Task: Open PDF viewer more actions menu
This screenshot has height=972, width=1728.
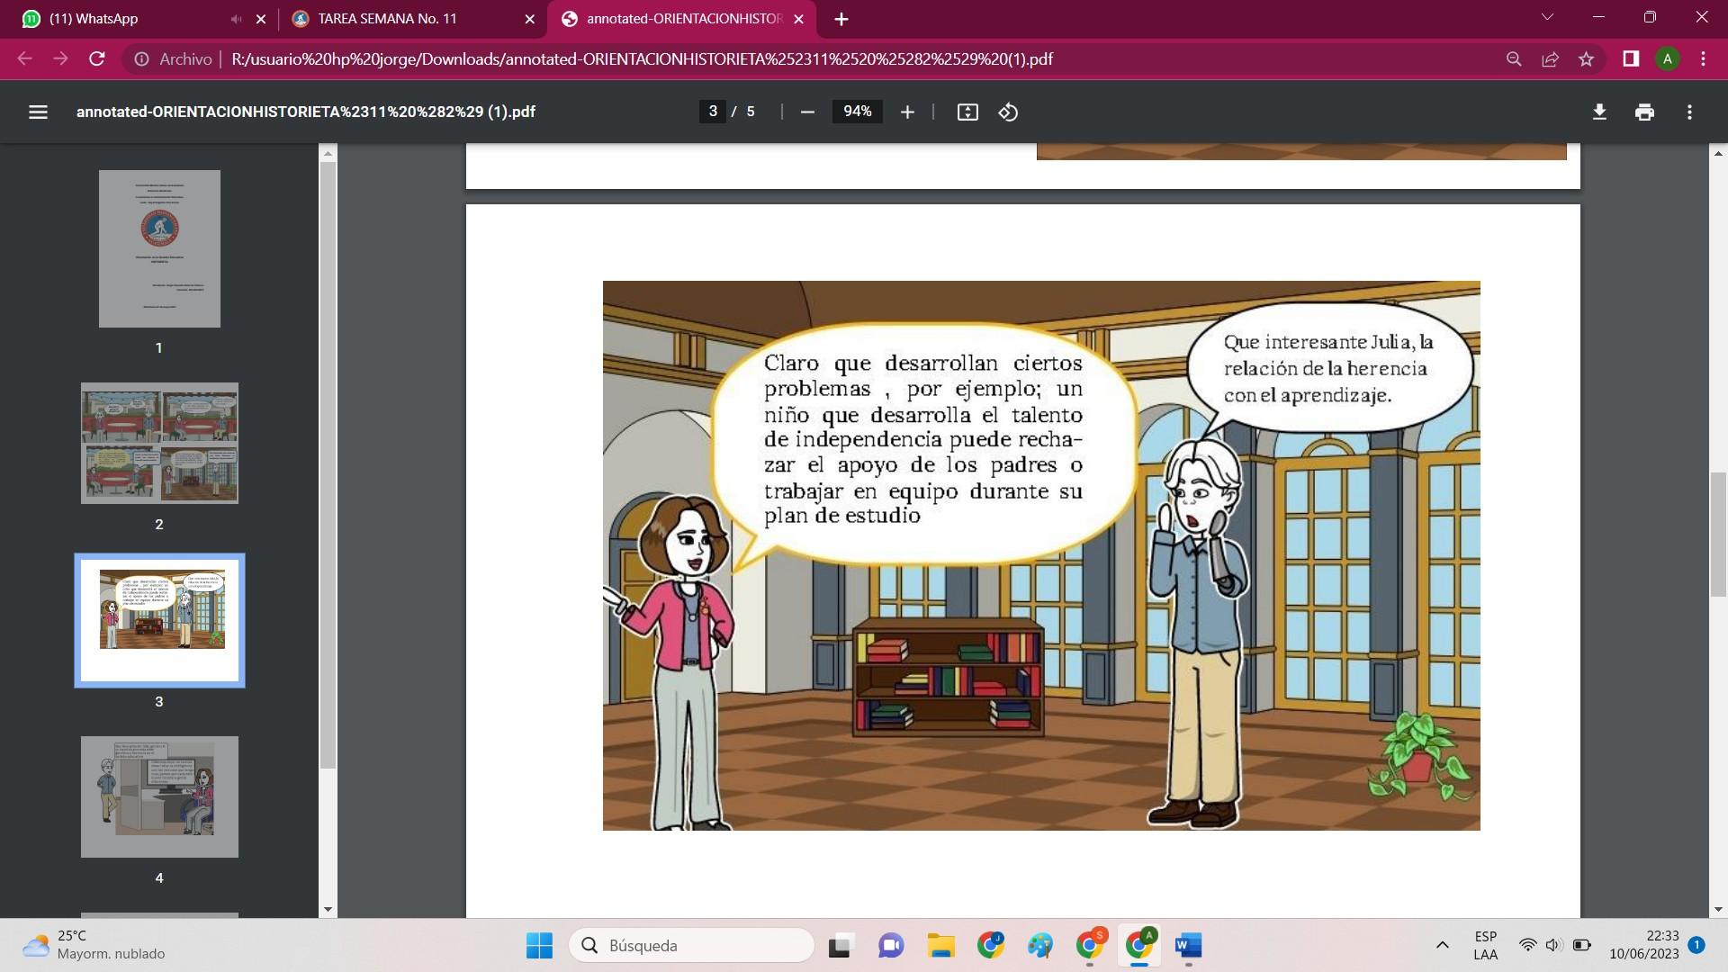Action: [x=1689, y=112]
